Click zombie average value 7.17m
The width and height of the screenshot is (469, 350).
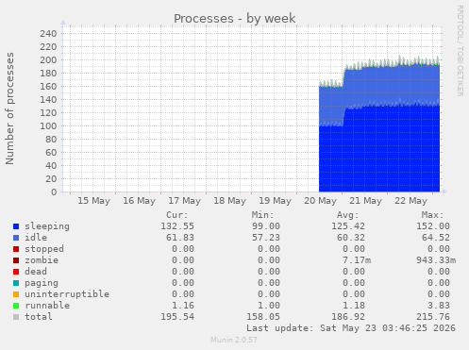[357, 260]
